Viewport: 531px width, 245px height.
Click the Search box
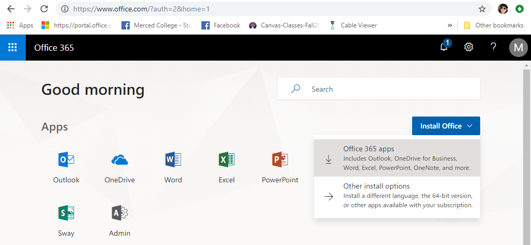378,89
